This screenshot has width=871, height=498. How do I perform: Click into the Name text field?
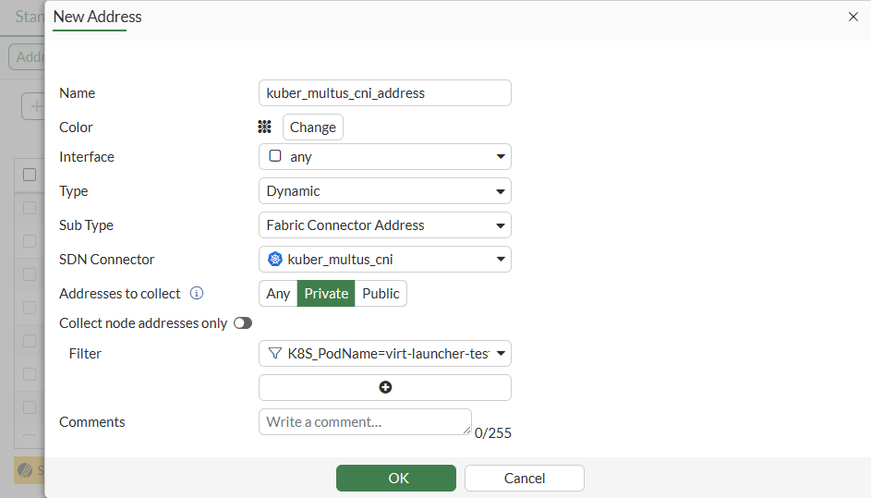384,92
